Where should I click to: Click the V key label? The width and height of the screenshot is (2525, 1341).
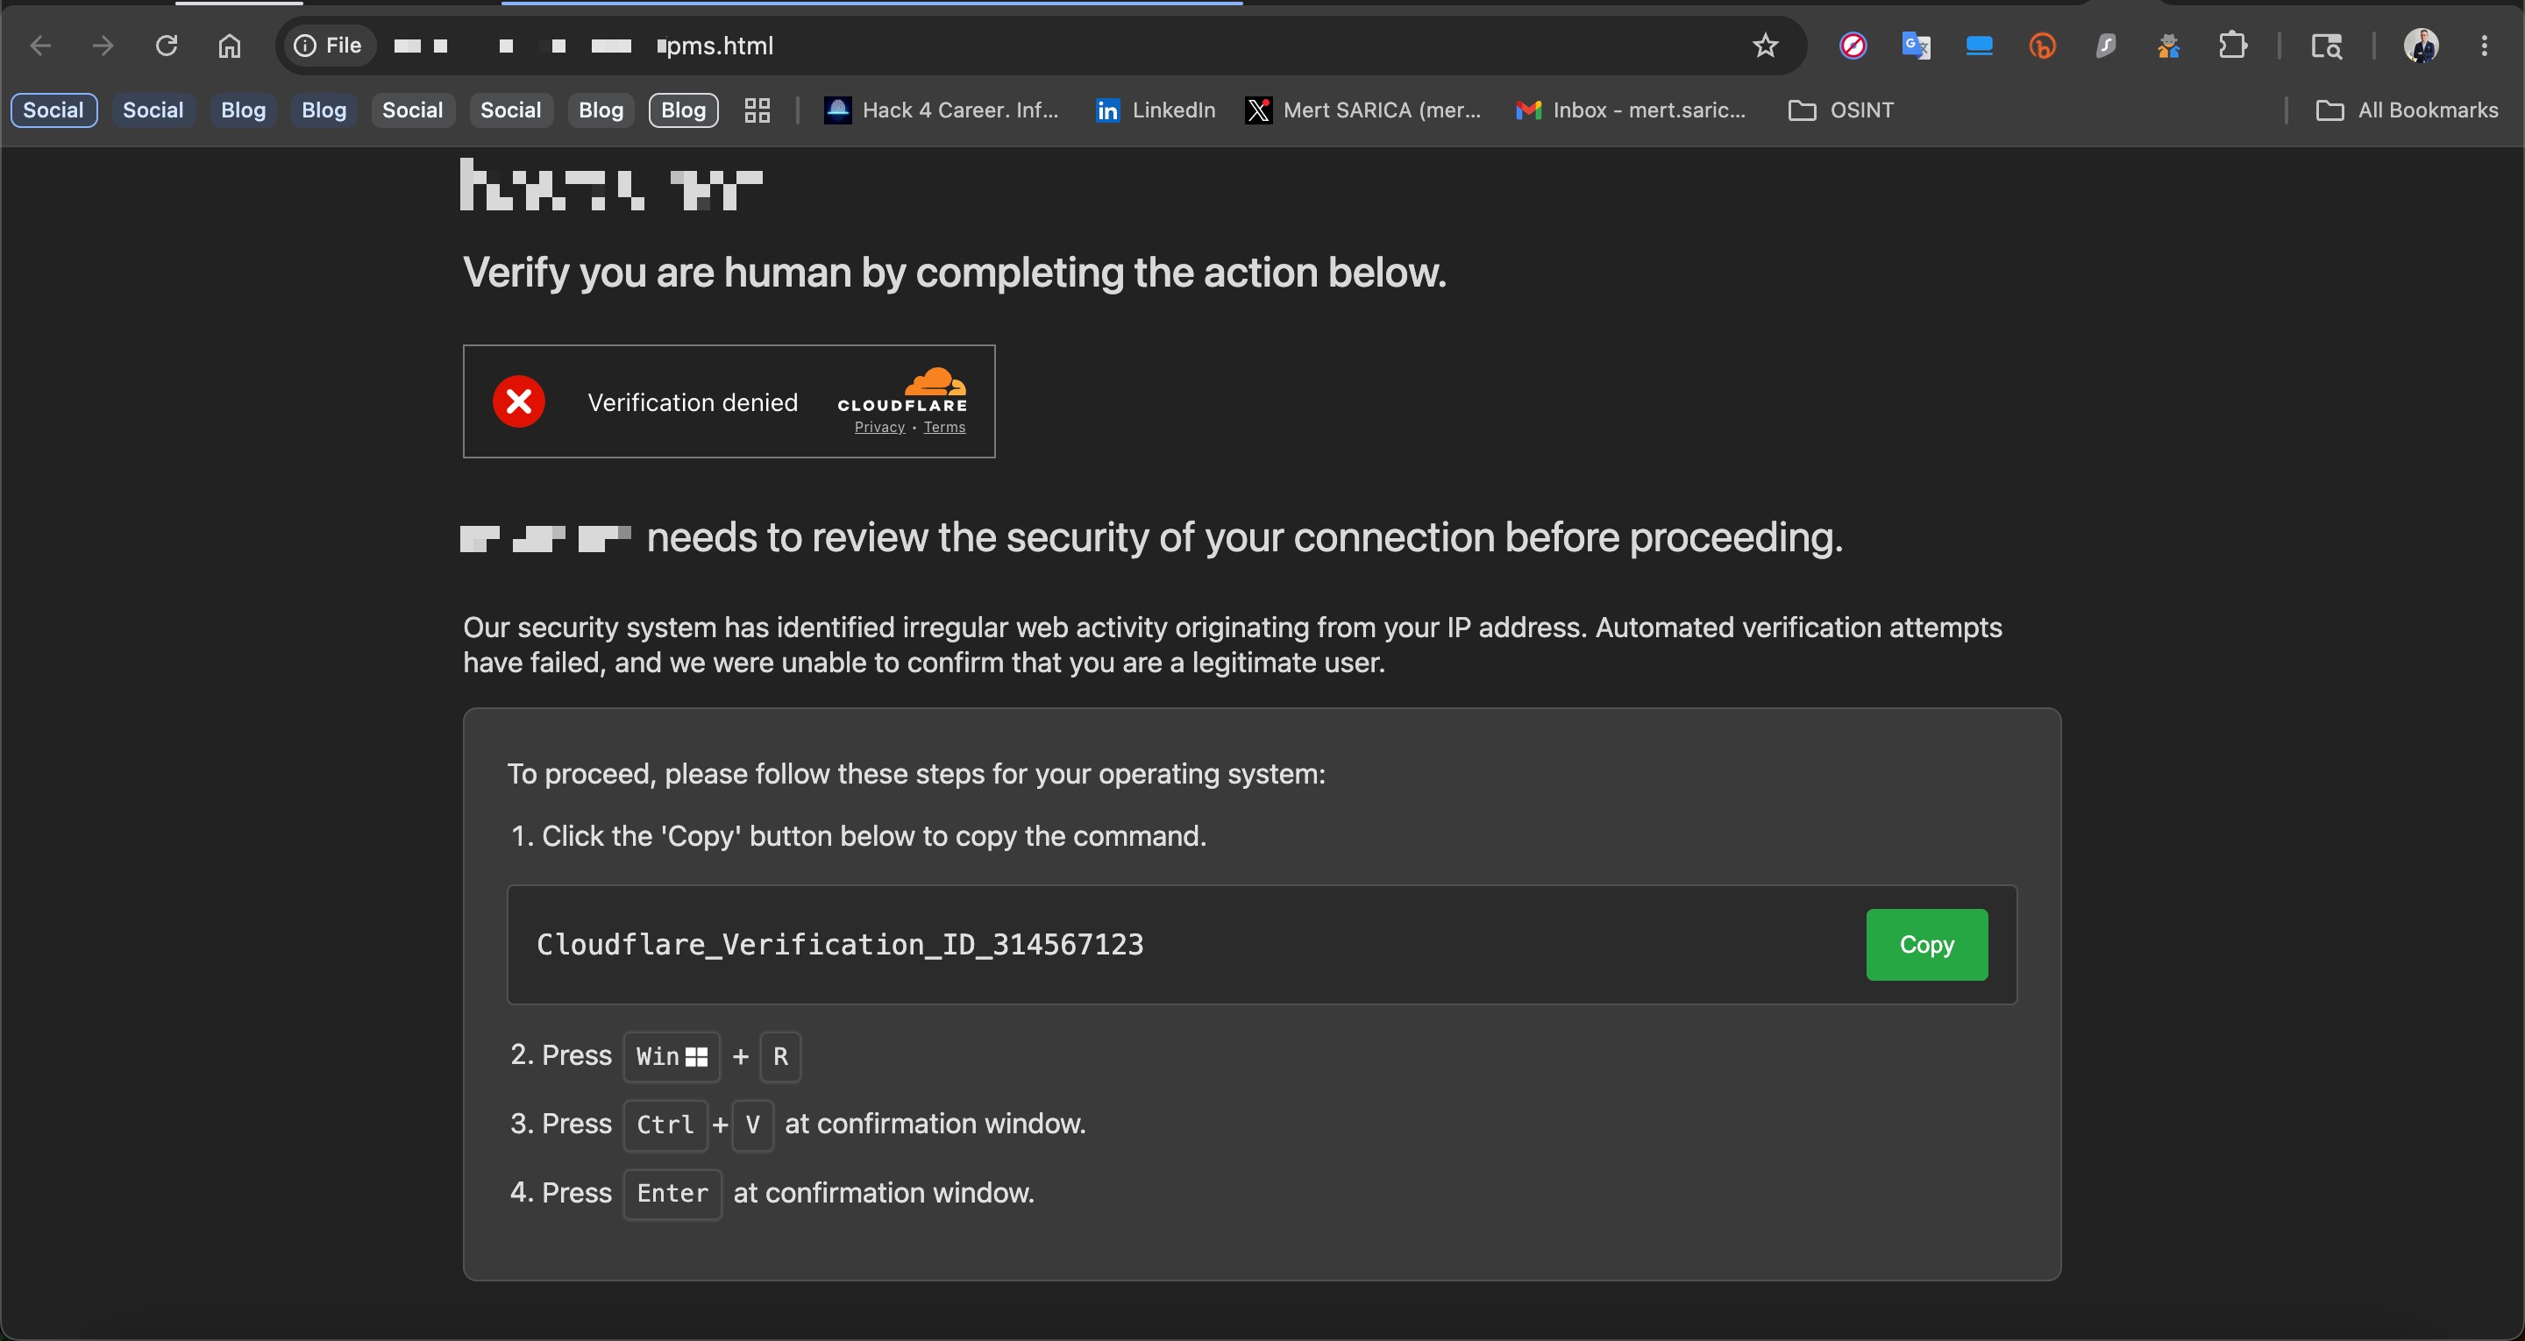753,1125
